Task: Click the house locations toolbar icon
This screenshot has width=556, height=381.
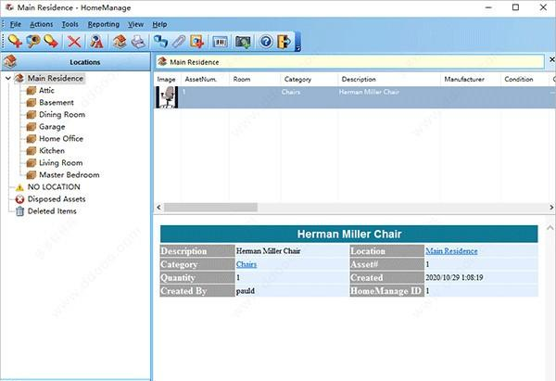Action: coord(120,42)
